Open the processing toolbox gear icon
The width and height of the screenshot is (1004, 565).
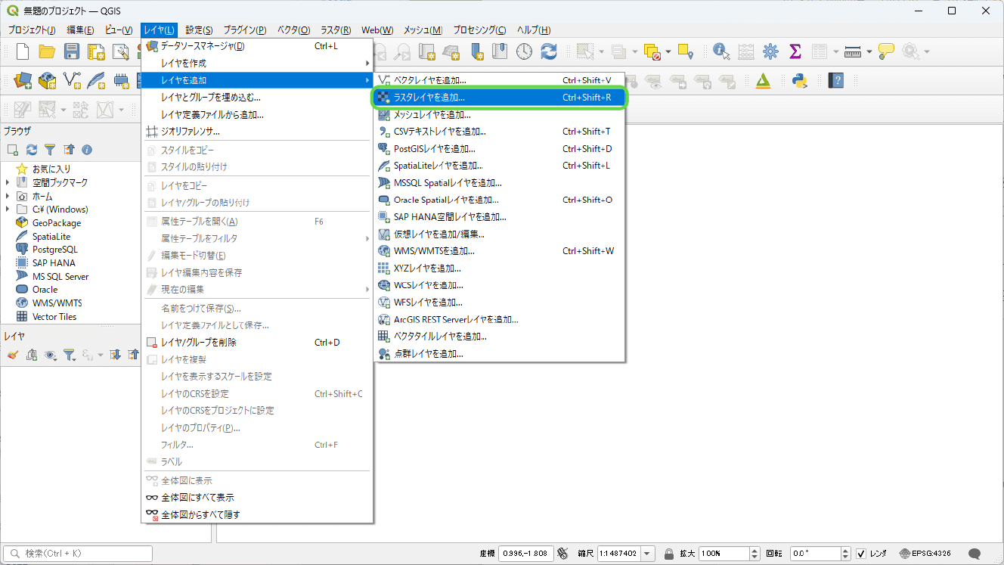[x=770, y=51]
